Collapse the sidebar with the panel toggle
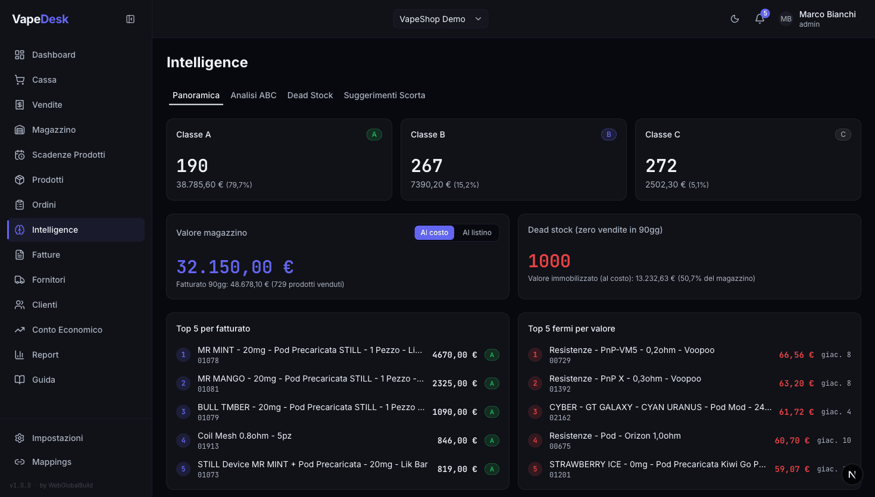The image size is (875, 497). coord(130,18)
